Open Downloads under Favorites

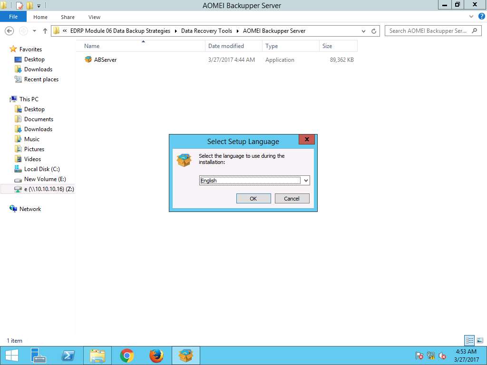tap(38, 69)
